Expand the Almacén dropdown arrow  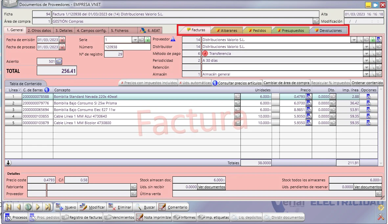pos(366,74)
